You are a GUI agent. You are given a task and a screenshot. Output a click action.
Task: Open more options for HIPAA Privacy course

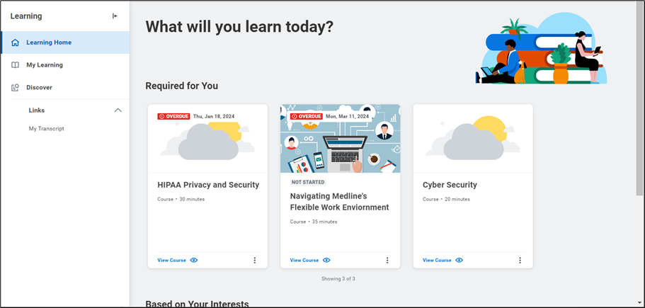[255, 261]
